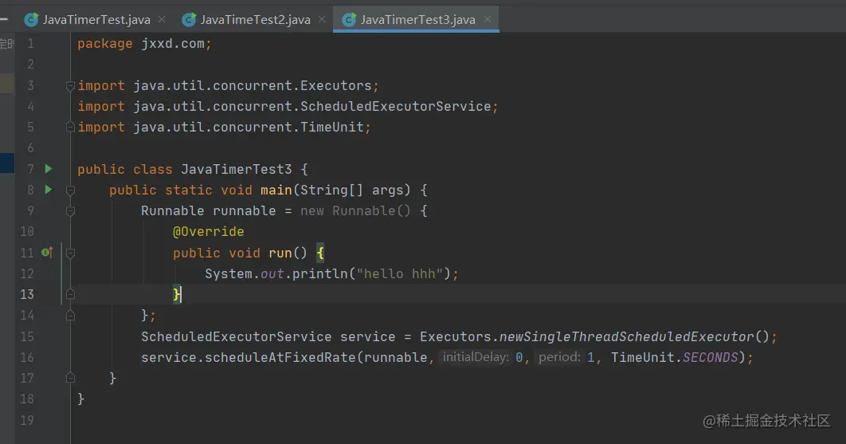
Task: Run the JavaTimerTest3 class from line 7 gutter
Action: tap(48, 169)
